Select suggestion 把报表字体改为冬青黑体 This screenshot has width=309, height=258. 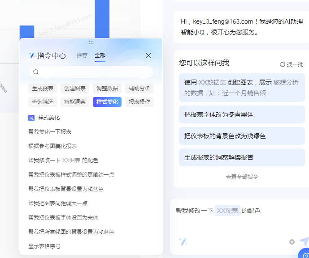click(242, 114)
